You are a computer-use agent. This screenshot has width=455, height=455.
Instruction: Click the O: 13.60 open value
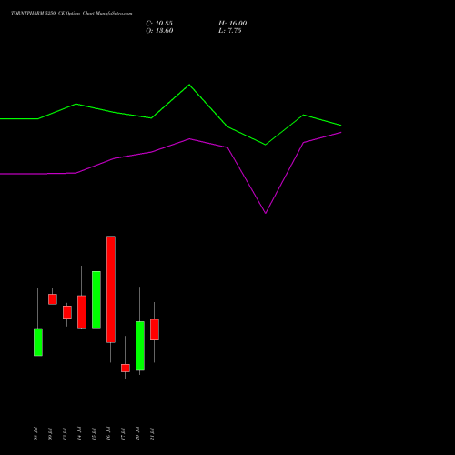159,31
